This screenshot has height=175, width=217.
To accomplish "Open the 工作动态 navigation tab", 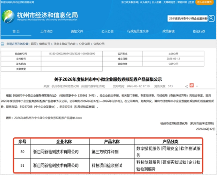I will [x=47, y=31].
